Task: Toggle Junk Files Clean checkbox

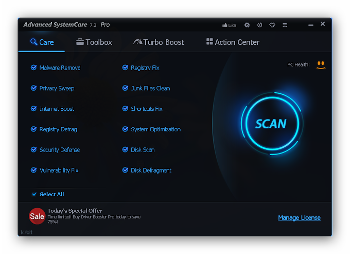Action: coord(125,88)
